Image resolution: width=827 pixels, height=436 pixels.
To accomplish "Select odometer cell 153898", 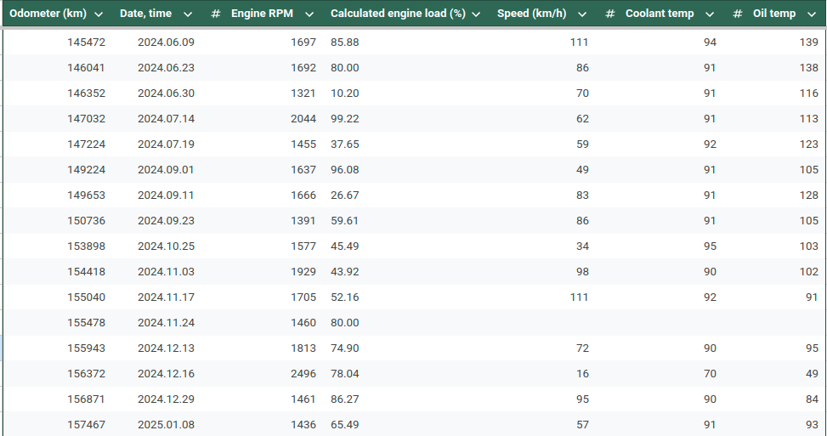I will (86, 246).
